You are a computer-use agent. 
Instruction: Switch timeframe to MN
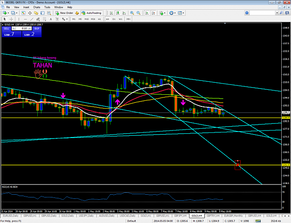pos(129,19)
